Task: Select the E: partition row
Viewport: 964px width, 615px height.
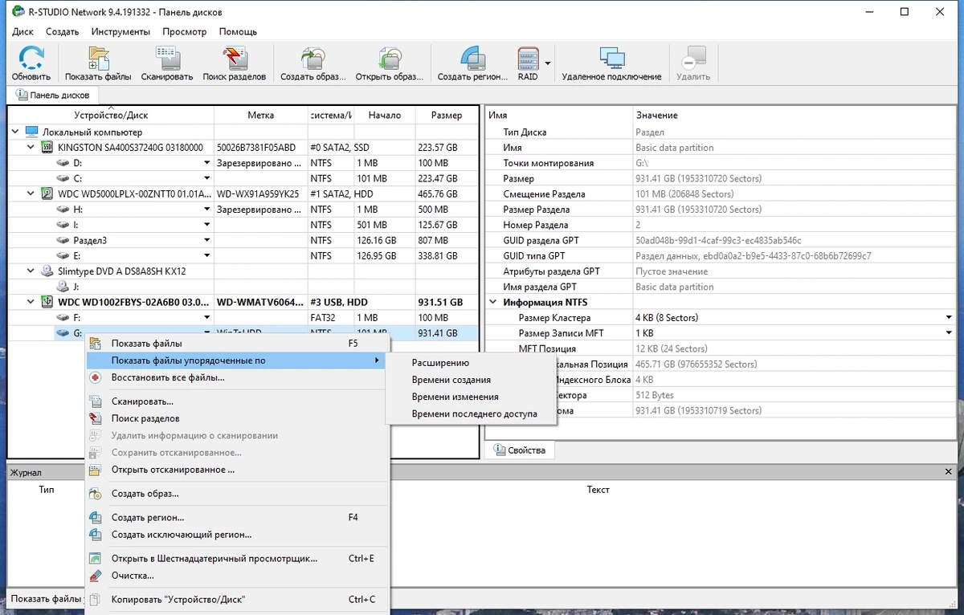Action: (x=243, y=256)
